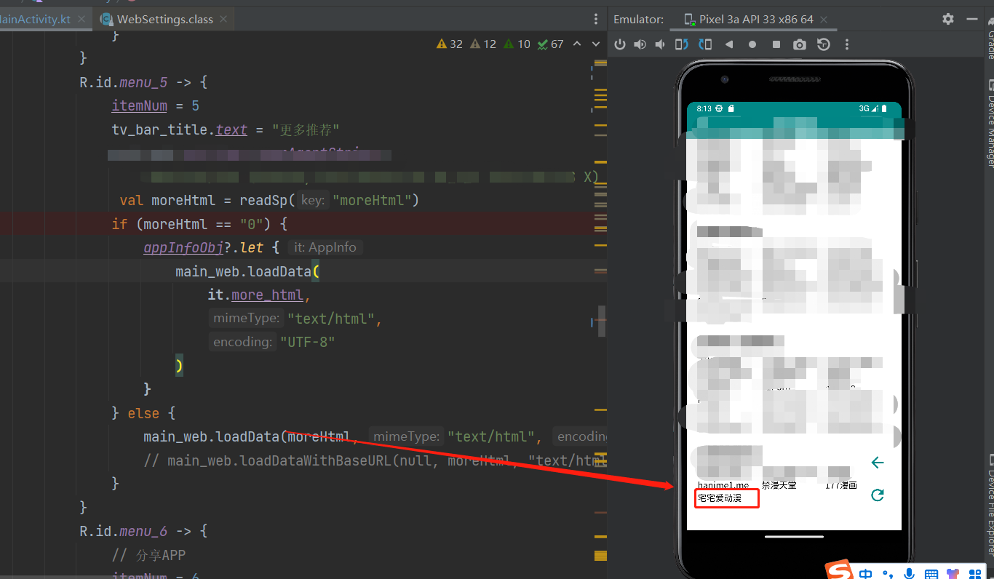Rotate the emulator clockwise
Screen dimensions: 994x579
click(x=704, y=44)
